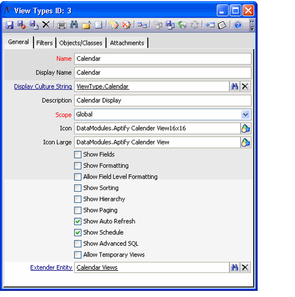Print the record with the printer icon

(x=61, y=25)
